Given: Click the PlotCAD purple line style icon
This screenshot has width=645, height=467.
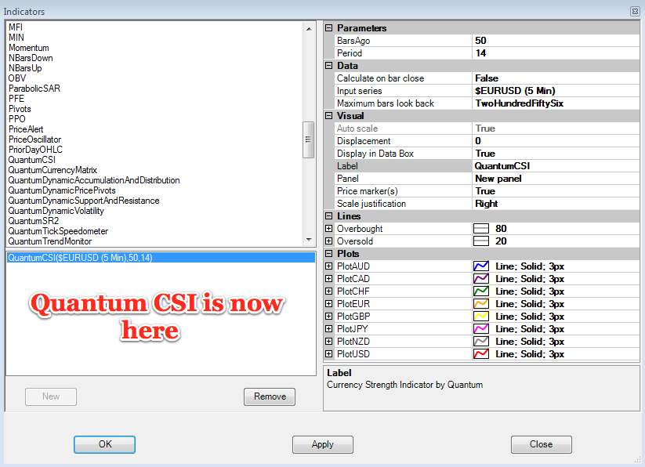Looking at the screenshot, I should pyautogui.click(x=481, y=279).
